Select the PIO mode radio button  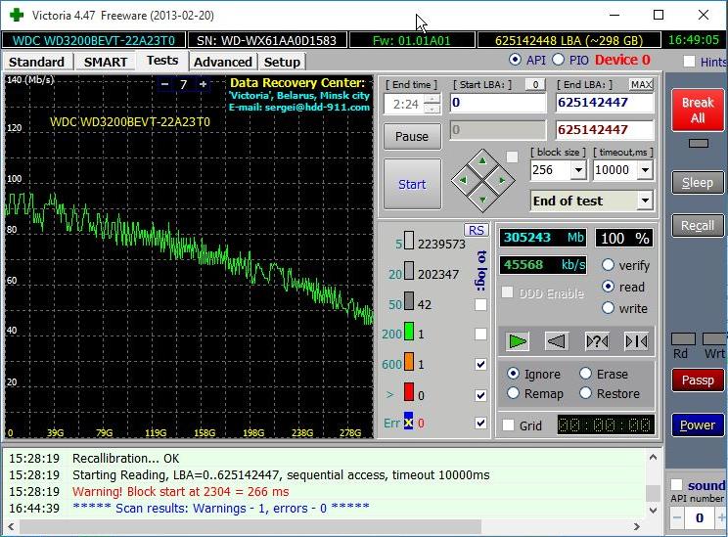coord(558,60)
